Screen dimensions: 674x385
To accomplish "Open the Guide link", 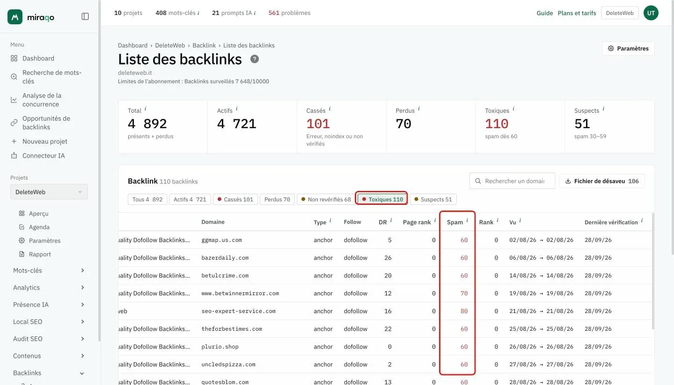I will pyautogui.click(x=545, y=13).
